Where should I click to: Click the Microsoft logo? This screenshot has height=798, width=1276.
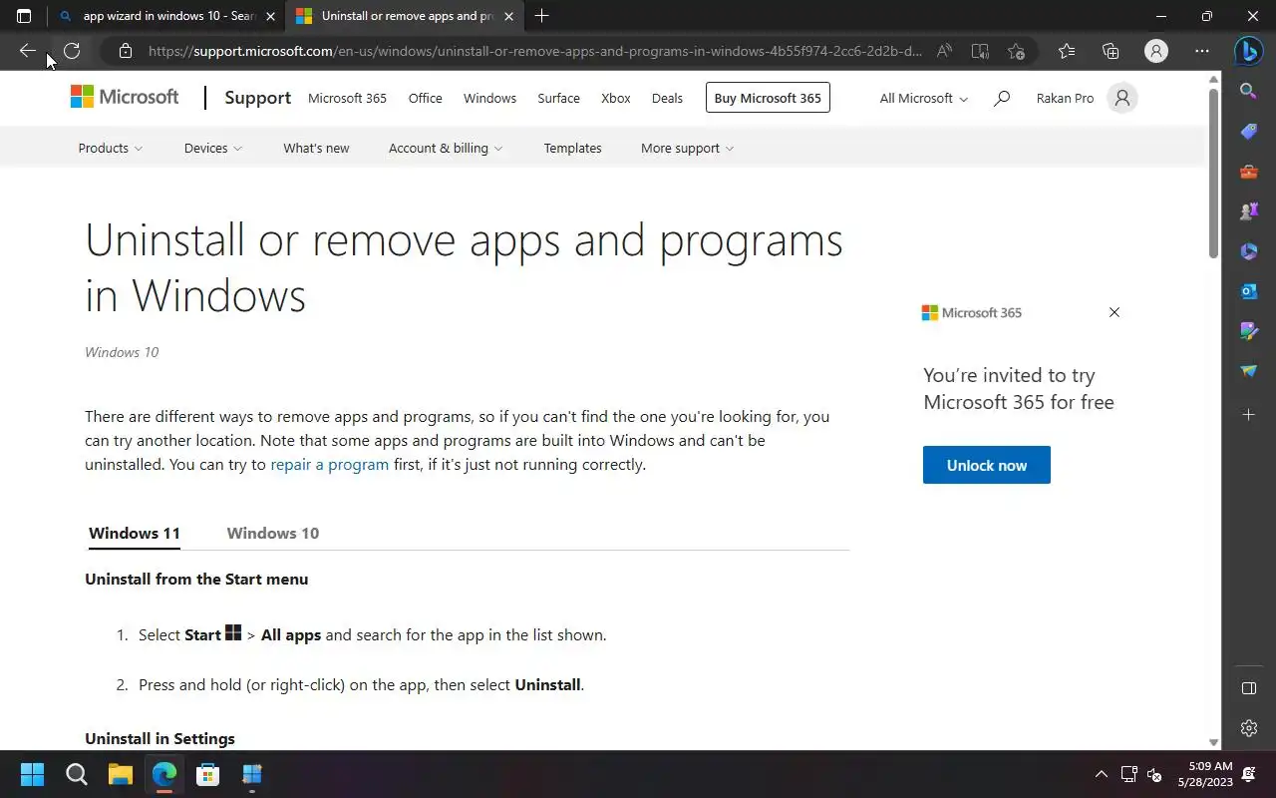click(x=125, y=97)
